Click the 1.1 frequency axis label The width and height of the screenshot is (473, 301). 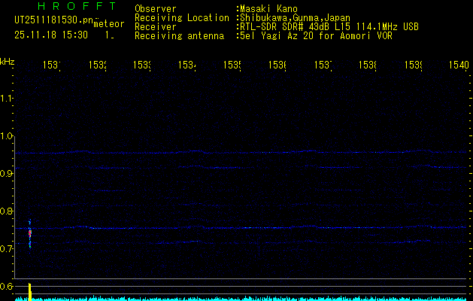(x=7, y=98)
